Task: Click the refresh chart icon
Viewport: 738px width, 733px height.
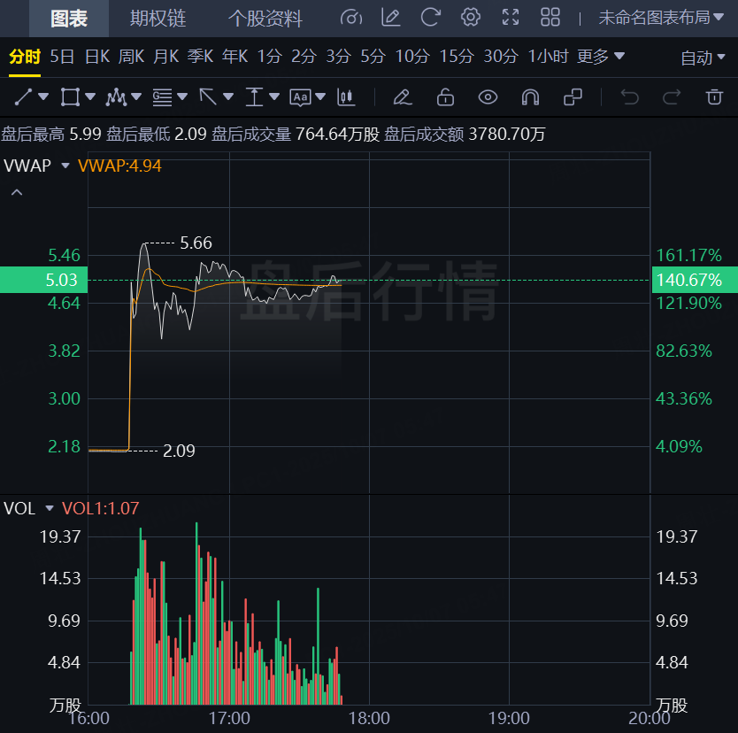Action: [x=431, y=17]
